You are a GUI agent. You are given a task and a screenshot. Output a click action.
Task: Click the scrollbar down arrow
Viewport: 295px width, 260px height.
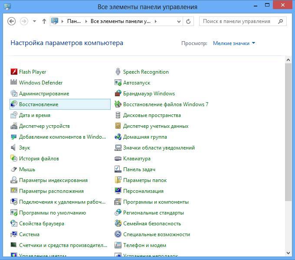(288, 253)
